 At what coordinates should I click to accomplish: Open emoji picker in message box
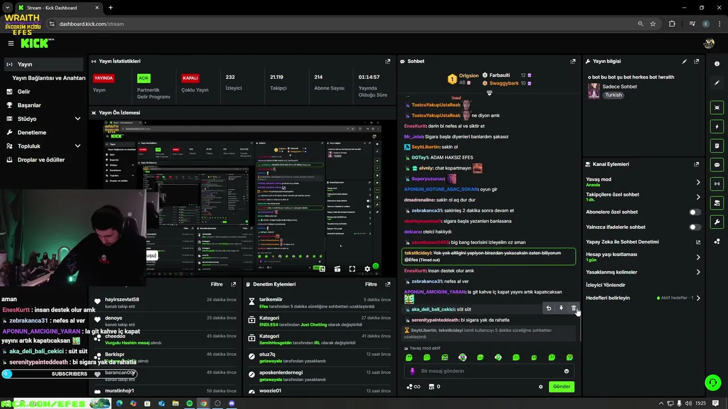pyautogui.click(x=566, y=371)
